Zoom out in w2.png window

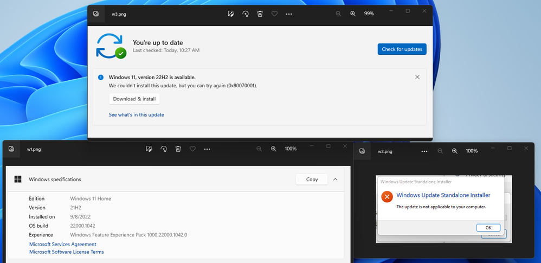pos(440,151)
